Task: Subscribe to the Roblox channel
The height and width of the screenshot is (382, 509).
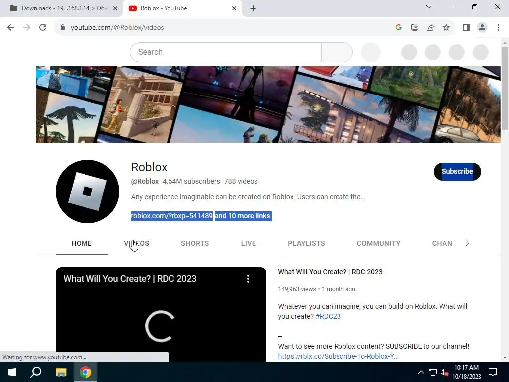Action: (457, 171)
